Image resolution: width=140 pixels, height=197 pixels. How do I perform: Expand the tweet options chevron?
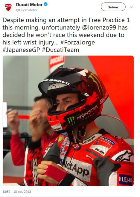[x=132, y=7]
